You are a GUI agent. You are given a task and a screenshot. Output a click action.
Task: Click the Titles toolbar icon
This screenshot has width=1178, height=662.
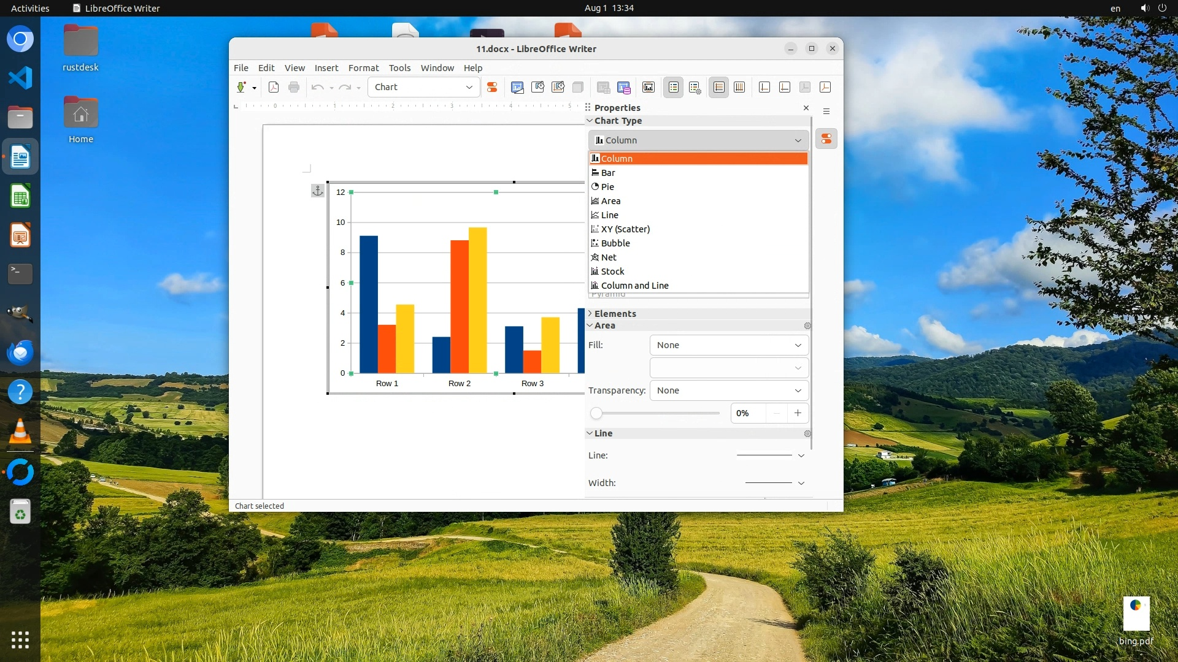pyautogui.click(x=649, y=87)
